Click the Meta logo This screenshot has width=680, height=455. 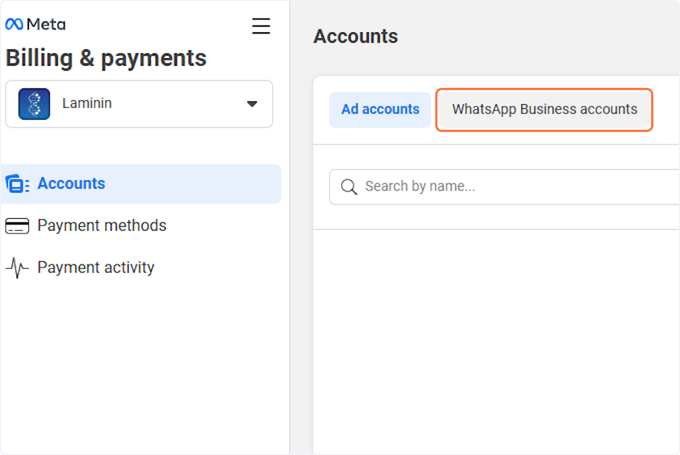pyautogui.click(x=35, y=24)
